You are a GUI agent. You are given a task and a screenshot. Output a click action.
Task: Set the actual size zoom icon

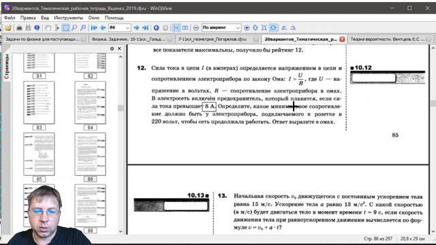[x=255, y=28]
